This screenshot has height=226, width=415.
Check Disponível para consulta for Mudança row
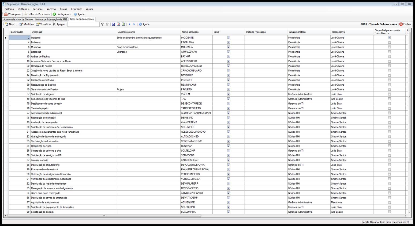[389, 47]
